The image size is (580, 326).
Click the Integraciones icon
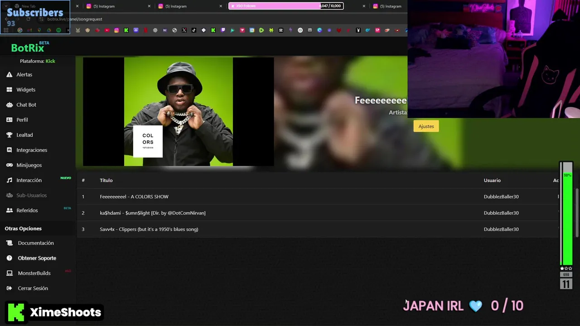point(9,150)
